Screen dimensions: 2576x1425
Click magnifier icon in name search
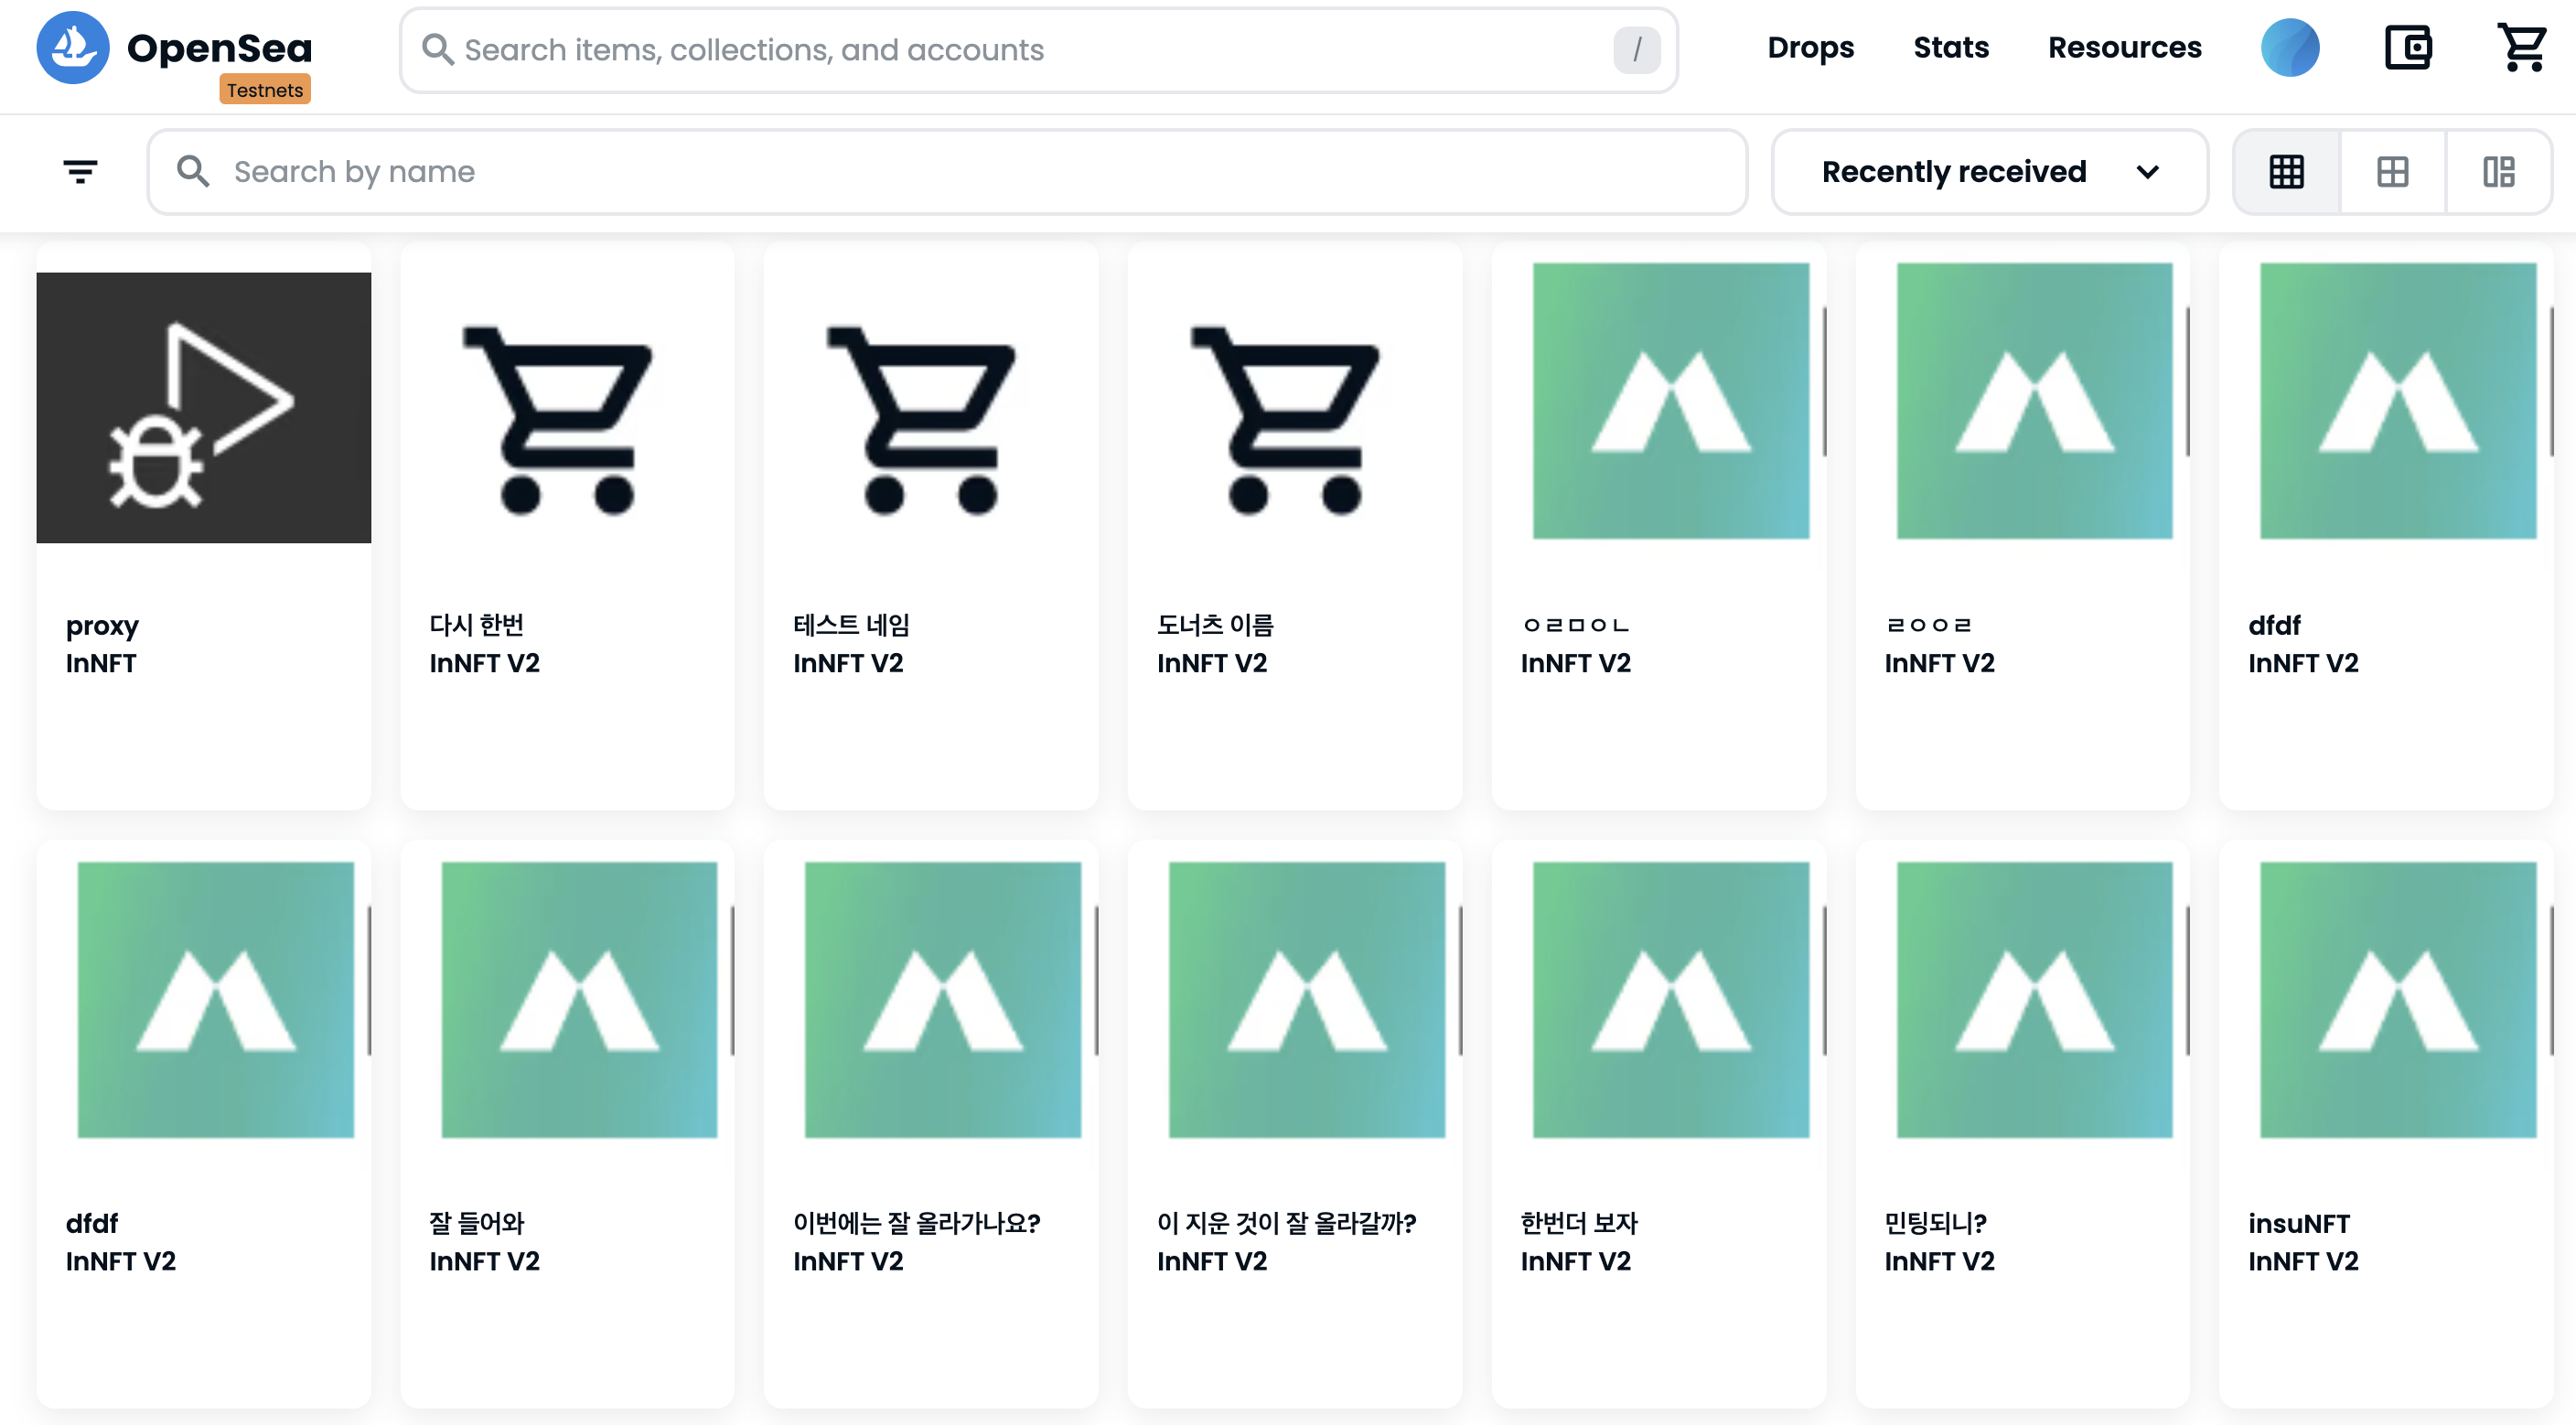pyautogui.click(x=193, y=172)
